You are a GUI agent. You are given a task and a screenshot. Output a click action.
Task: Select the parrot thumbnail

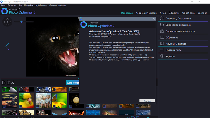(x=26, y=101)
